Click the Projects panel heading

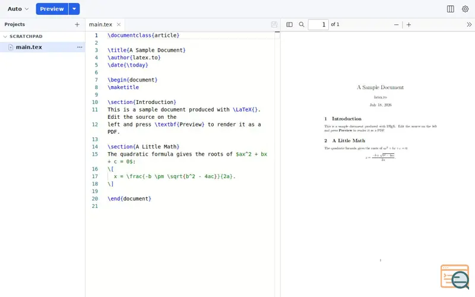(x=14, y=24)
